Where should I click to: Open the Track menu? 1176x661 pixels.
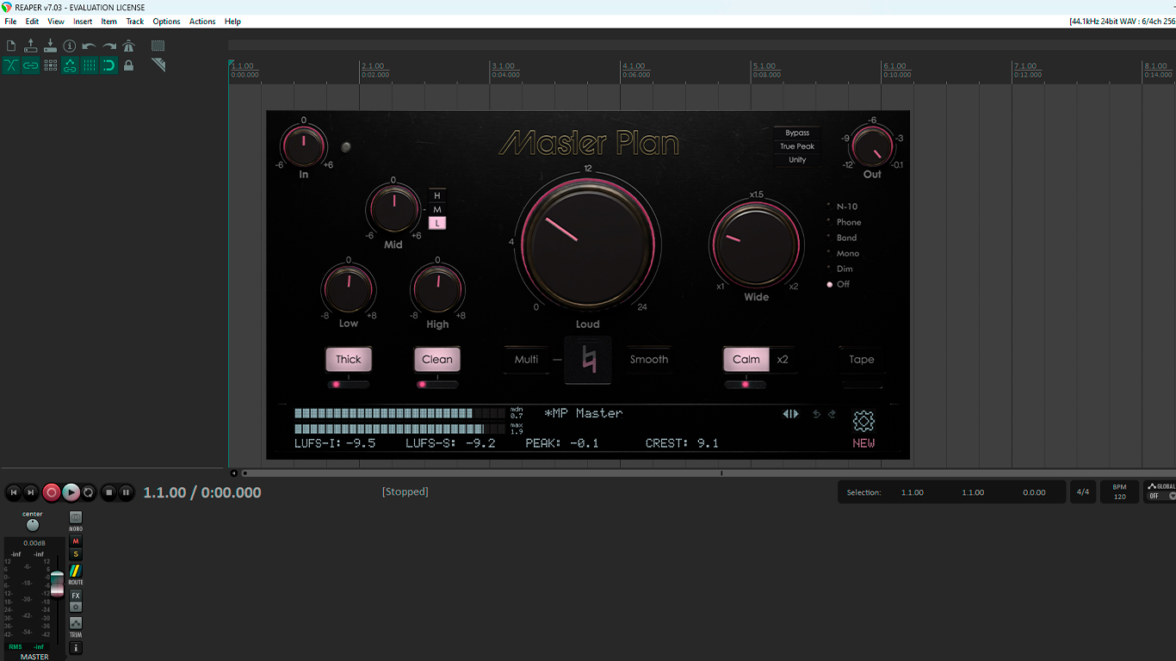[135, 22]
